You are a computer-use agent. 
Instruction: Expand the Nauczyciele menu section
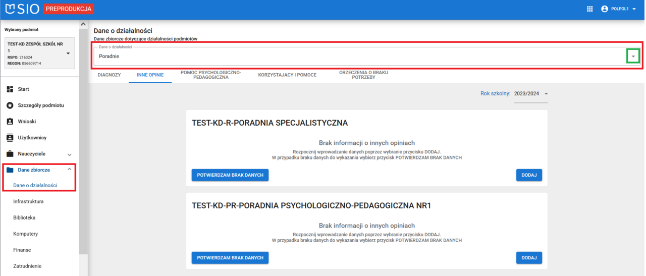coord(70,154)
